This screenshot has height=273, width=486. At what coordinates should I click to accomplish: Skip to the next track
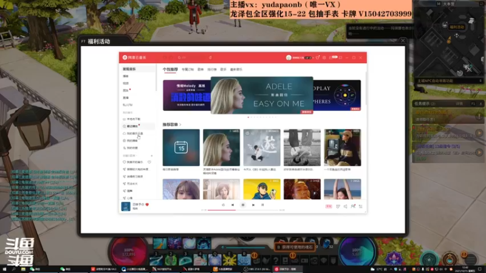[253, 205]
